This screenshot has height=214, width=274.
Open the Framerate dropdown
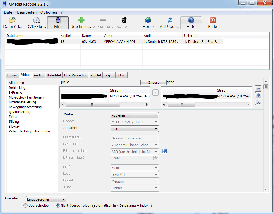[x=134, y=138]
